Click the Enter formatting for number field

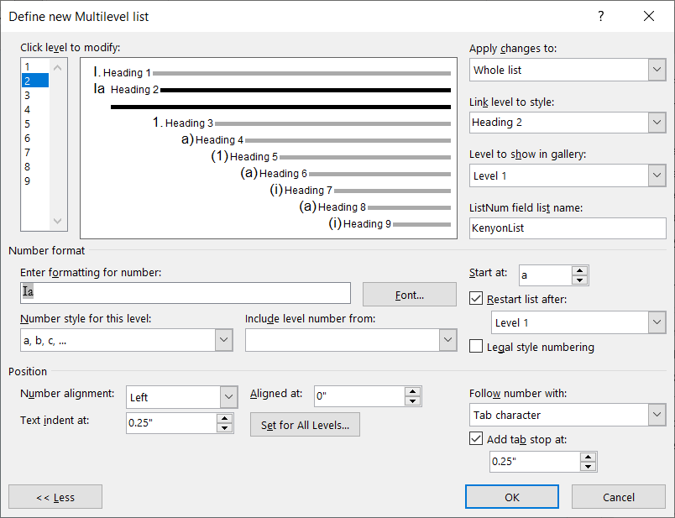click(x=185, y=293)
